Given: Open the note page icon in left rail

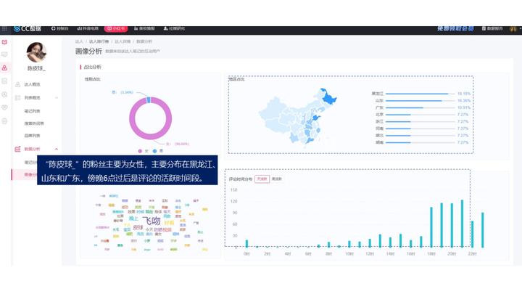Looking at the screenshot, I should pos(4,81).
